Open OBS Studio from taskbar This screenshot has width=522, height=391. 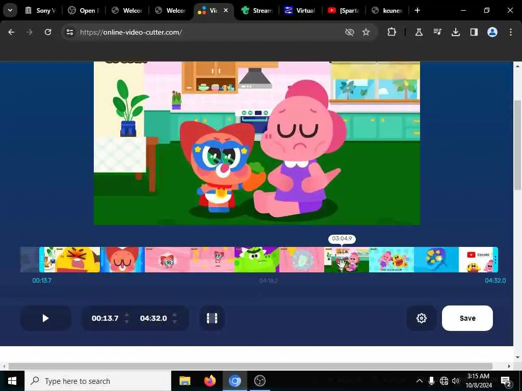[259, 381]
